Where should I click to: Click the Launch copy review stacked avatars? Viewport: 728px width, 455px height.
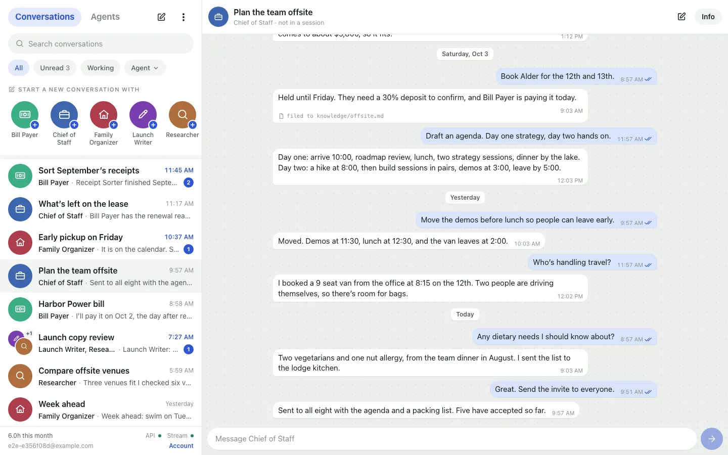click(20, 342)
